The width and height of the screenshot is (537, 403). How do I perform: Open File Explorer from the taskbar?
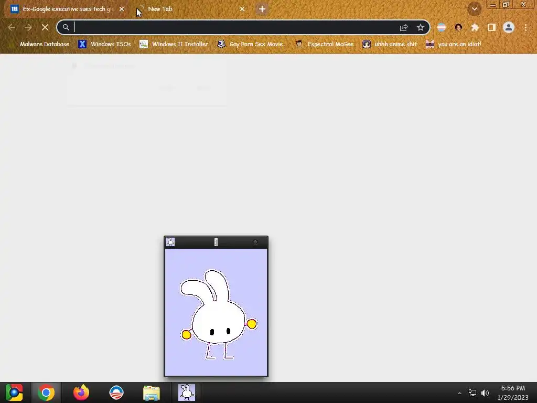152,393
